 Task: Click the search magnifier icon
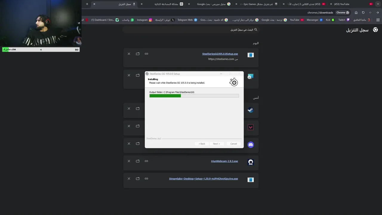[255, 30]
